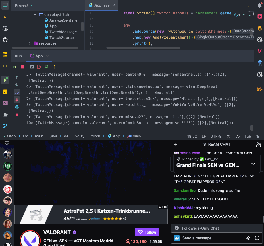
Task: Stop the running App process
Action: [22, 67]
